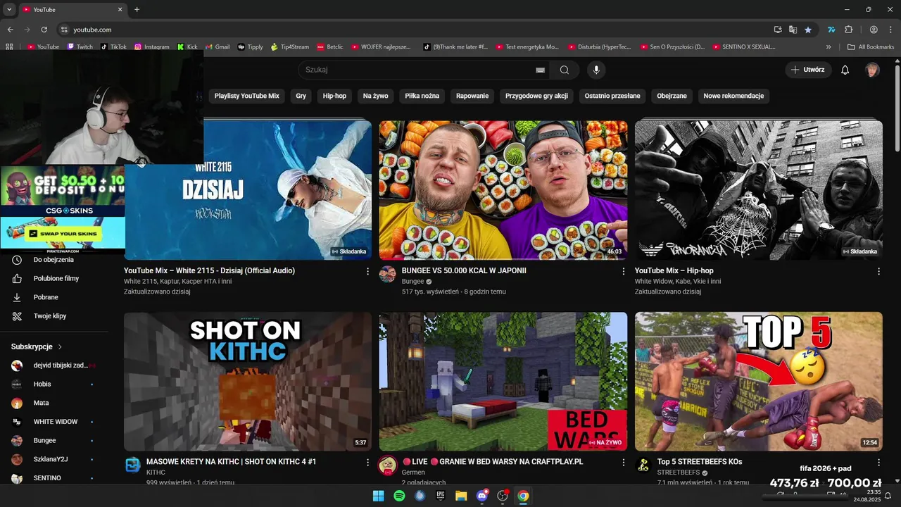Open options menu for YouTube Mix Hip-hop
Screen dimensions: 901x507
[878, 271]
